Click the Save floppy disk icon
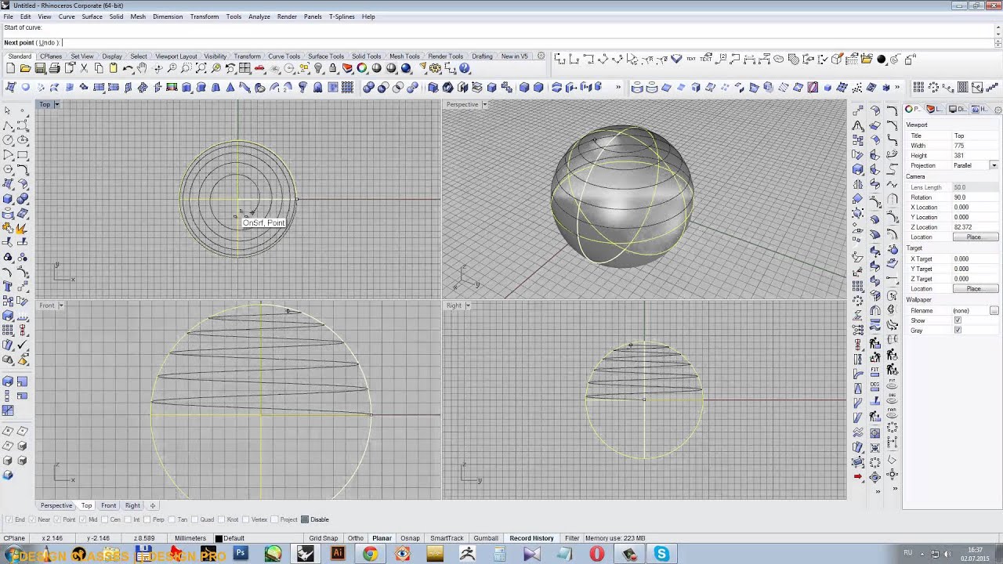 tap(39, 68)
